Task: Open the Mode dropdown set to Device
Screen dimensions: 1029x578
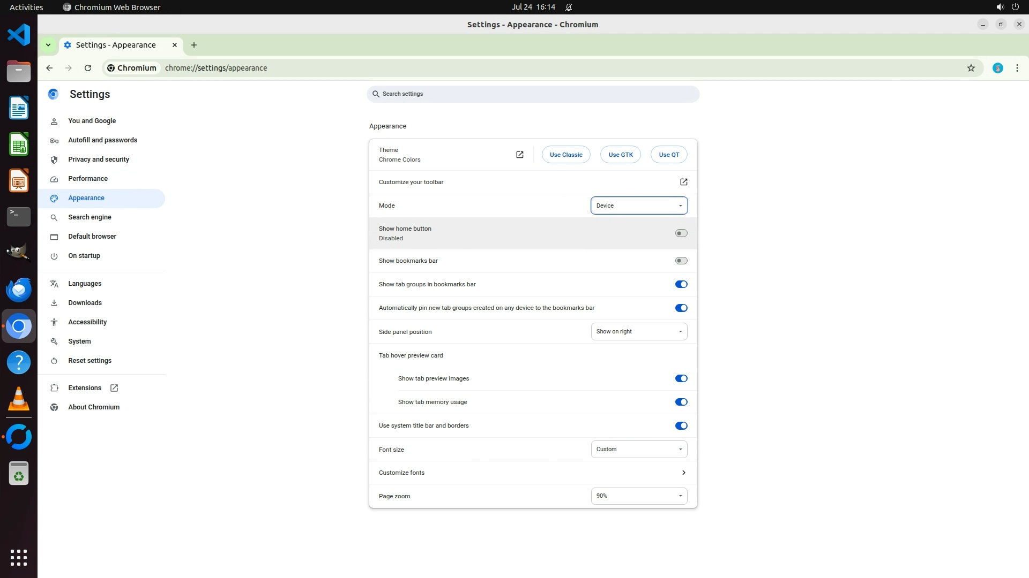Action: [639, 206]
